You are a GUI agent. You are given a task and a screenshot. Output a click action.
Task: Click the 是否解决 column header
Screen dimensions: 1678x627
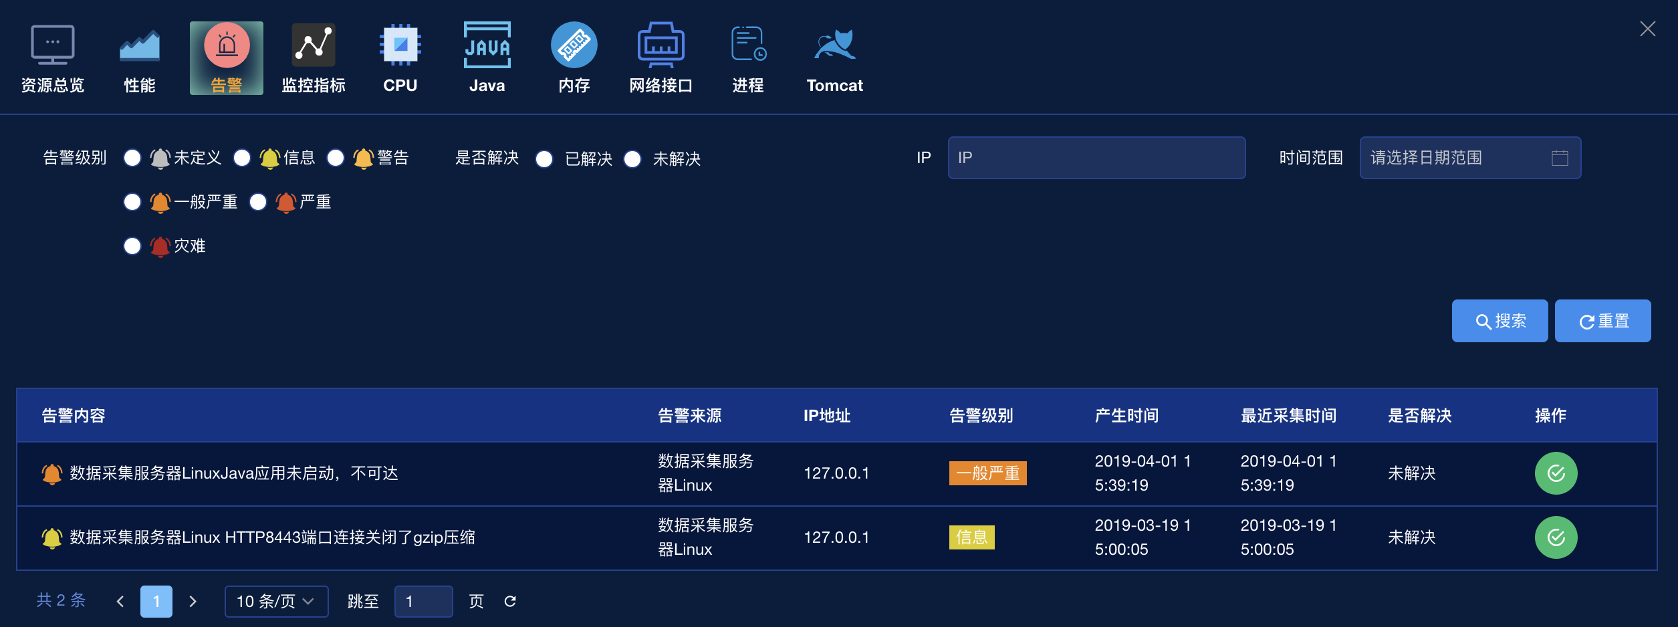(1420, 416)
